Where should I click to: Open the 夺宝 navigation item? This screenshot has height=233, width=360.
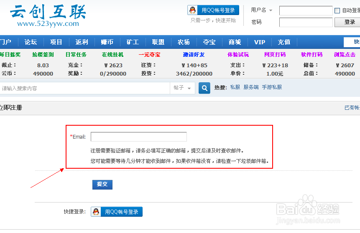pyautogui.click(x=209, y=42)
